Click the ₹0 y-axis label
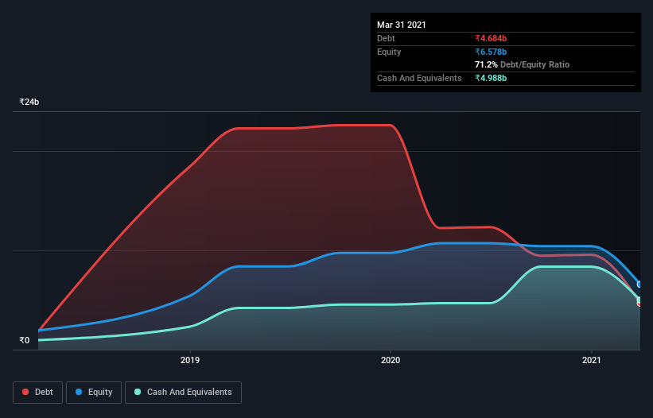The height and width of the screenshot is (418, 653). pyautogui.click(x=25, y=340)
